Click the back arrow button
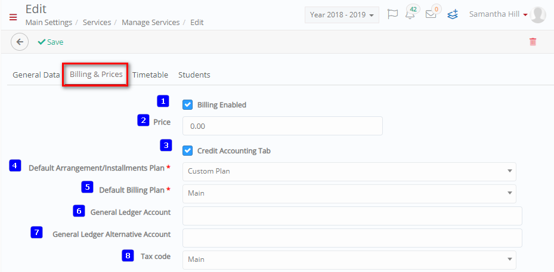Viewport: 554px width, 272px height. tap(20, 42)
